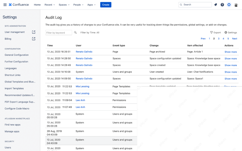Go to Prev page of audit log
The image size is (242, 151).
click(203, 39)
